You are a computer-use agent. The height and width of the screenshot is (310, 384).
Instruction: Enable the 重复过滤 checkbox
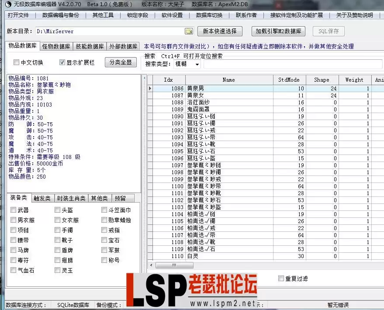281,279
